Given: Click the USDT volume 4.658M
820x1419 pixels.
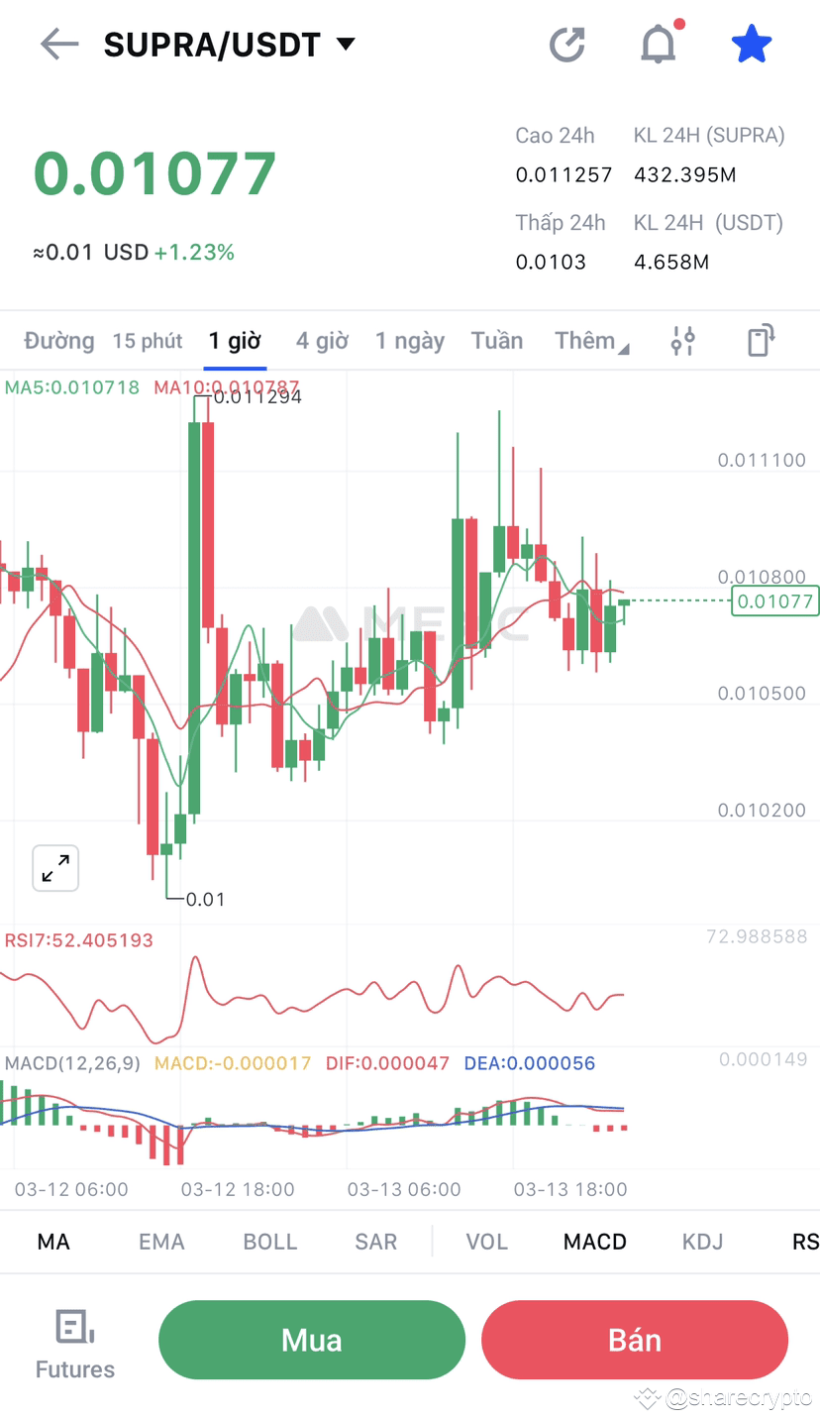Looking at the screenshot, I should 671,263.
